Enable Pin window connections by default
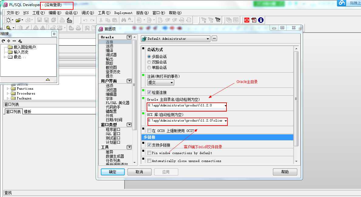This screenshot has width=361, height=197. 149,153
